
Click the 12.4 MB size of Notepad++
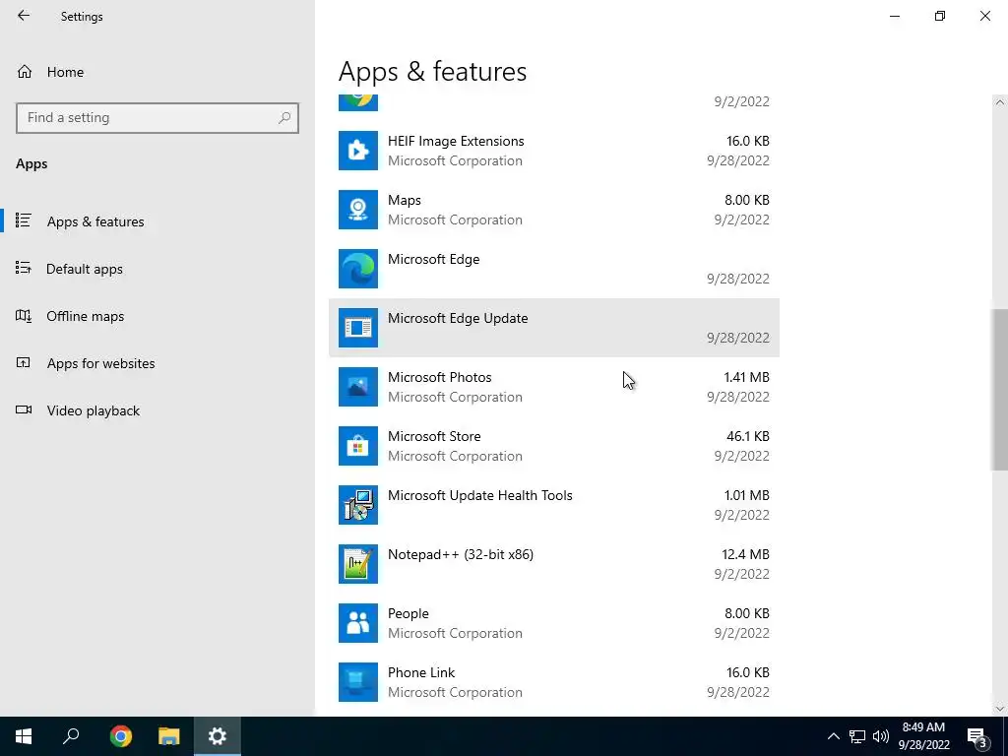[x=745, y=554]
